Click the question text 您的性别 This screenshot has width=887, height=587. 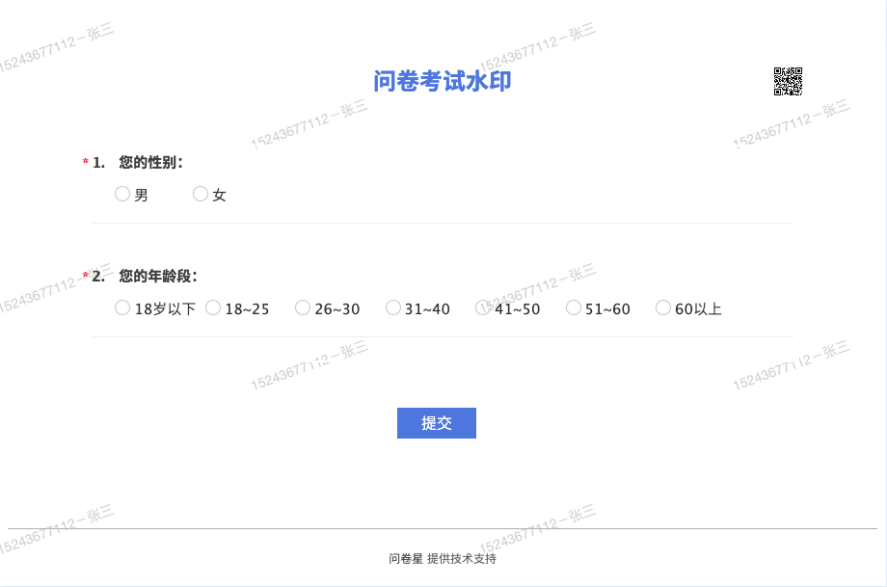tap(151, 162)
